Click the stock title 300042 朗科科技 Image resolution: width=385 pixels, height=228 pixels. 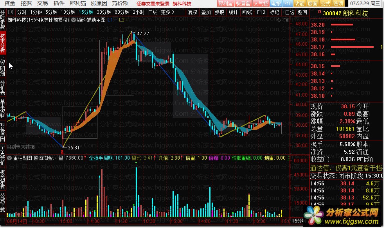[x=345, y=13]
